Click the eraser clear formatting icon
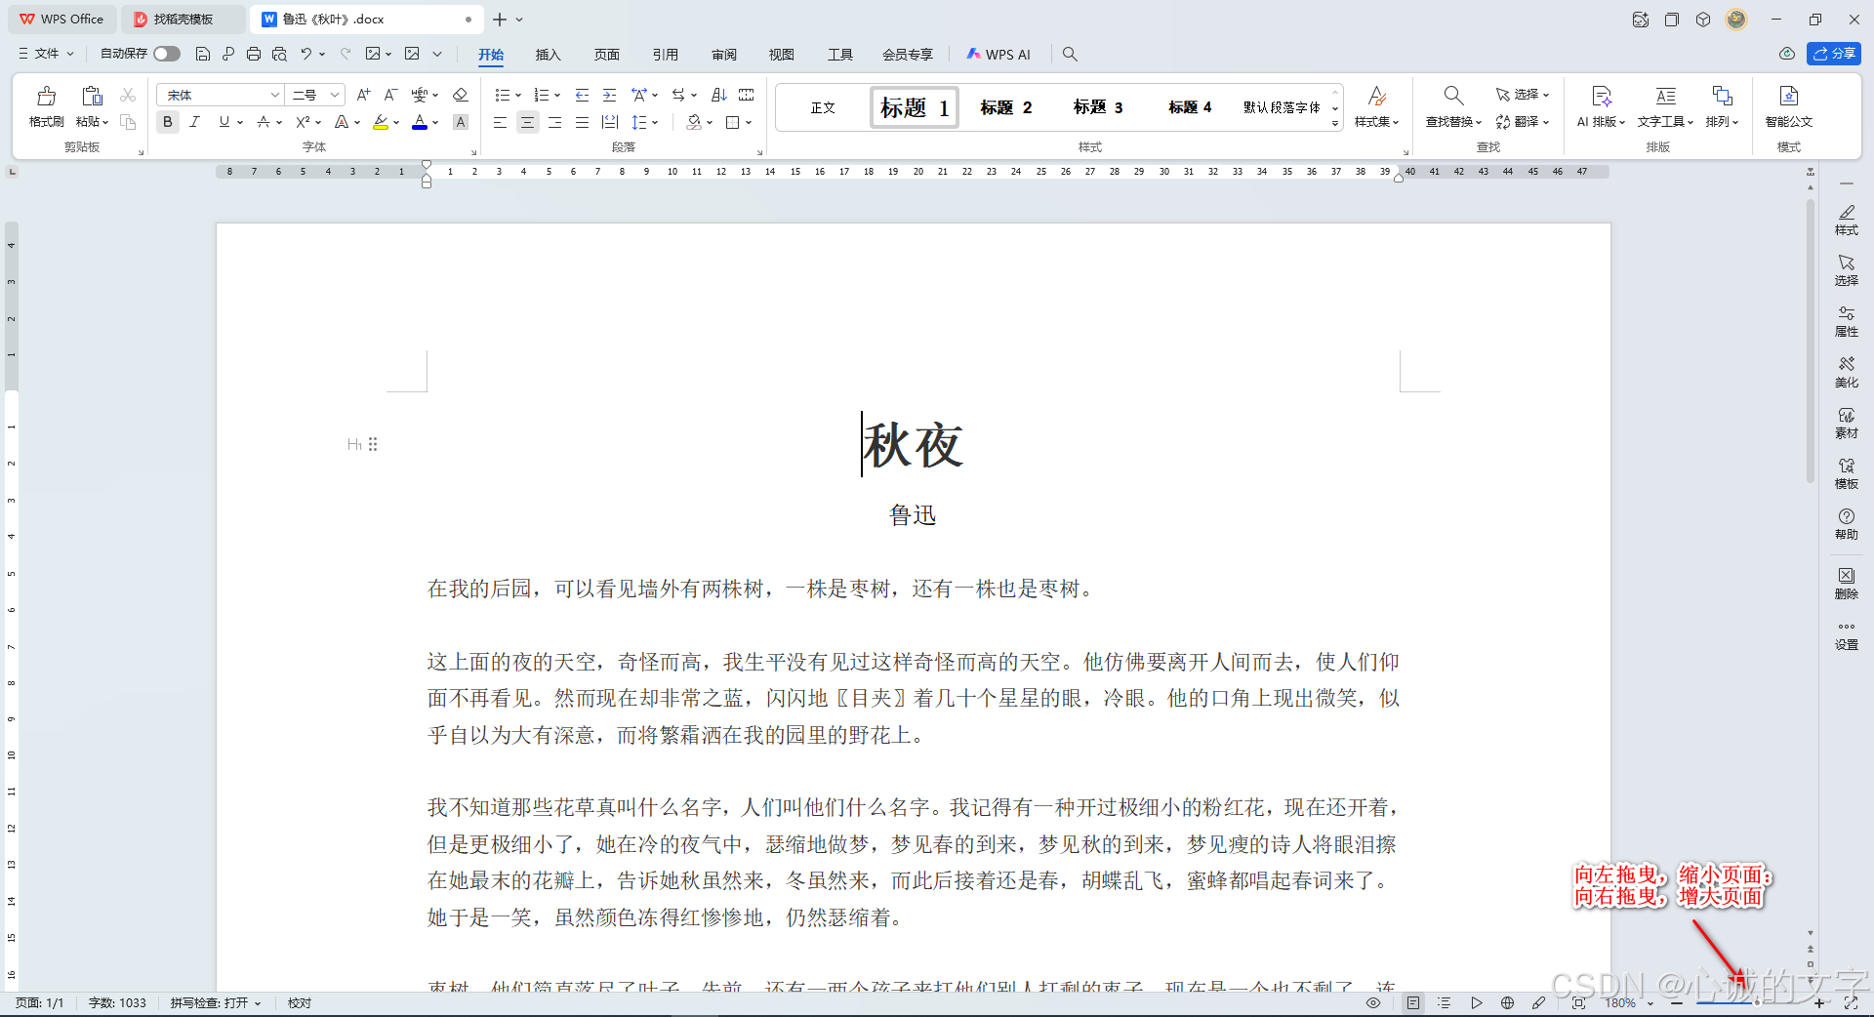This screenshot has width=1874, height=1017. click(x=461, y=95)
